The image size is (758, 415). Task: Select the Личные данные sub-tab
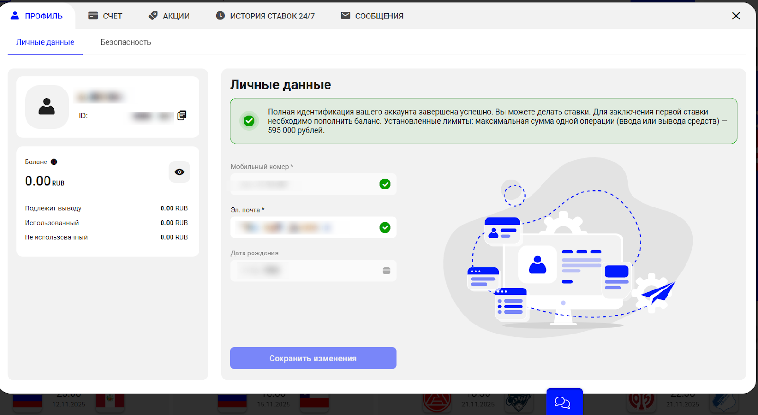coord(45,42)
